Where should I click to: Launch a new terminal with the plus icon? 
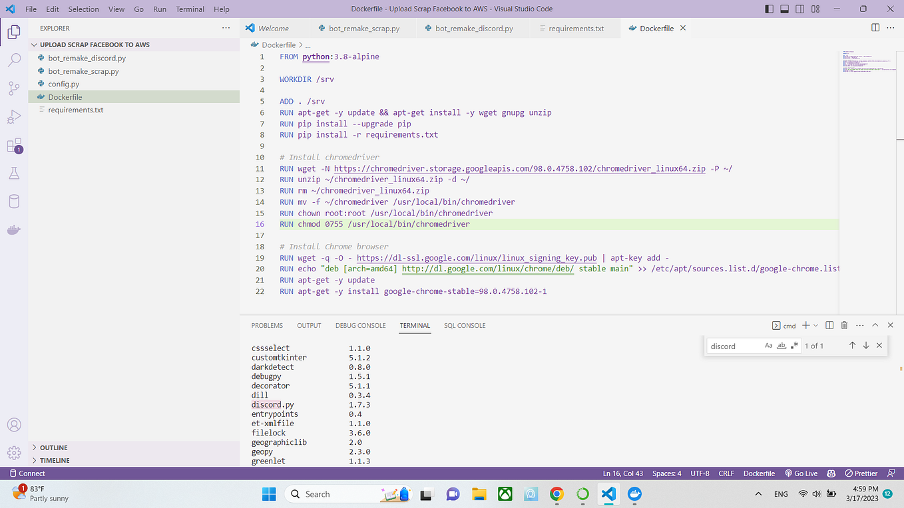pyautogui.click(x=806, y=325)
